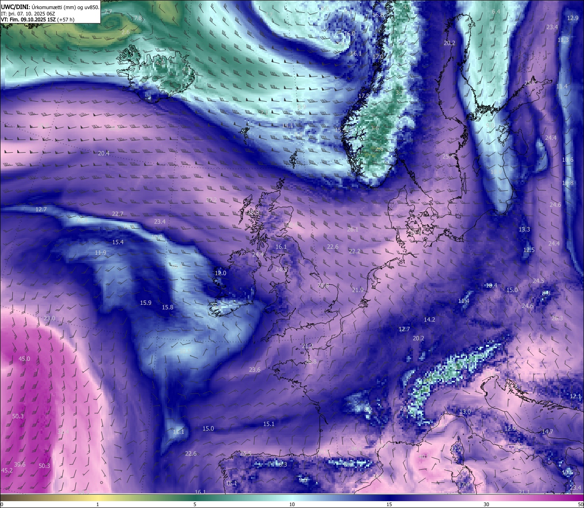Click the 50 tick on the color scale
Screen dimensions: 584x508
coord(580,504)
